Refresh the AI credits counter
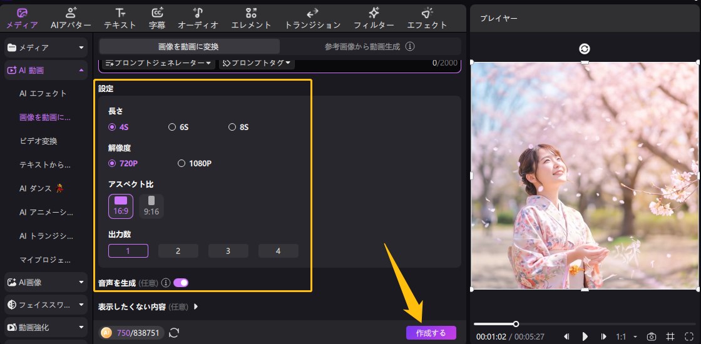701x344 pixels. [174, 332]
